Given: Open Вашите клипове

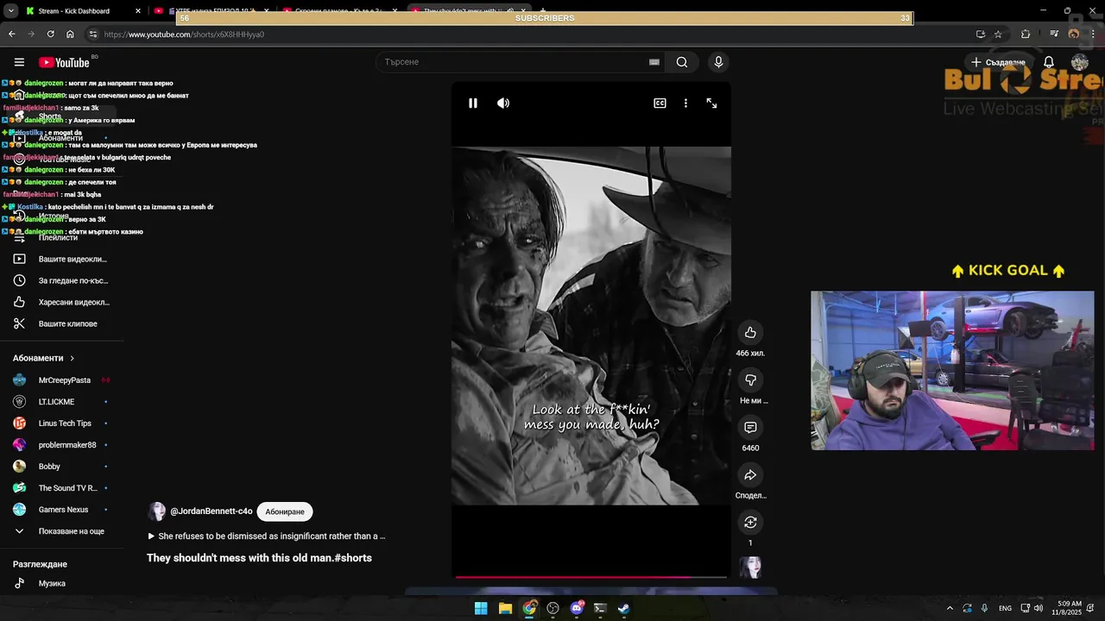Looking at the screenshot, I should coord(62,323).
